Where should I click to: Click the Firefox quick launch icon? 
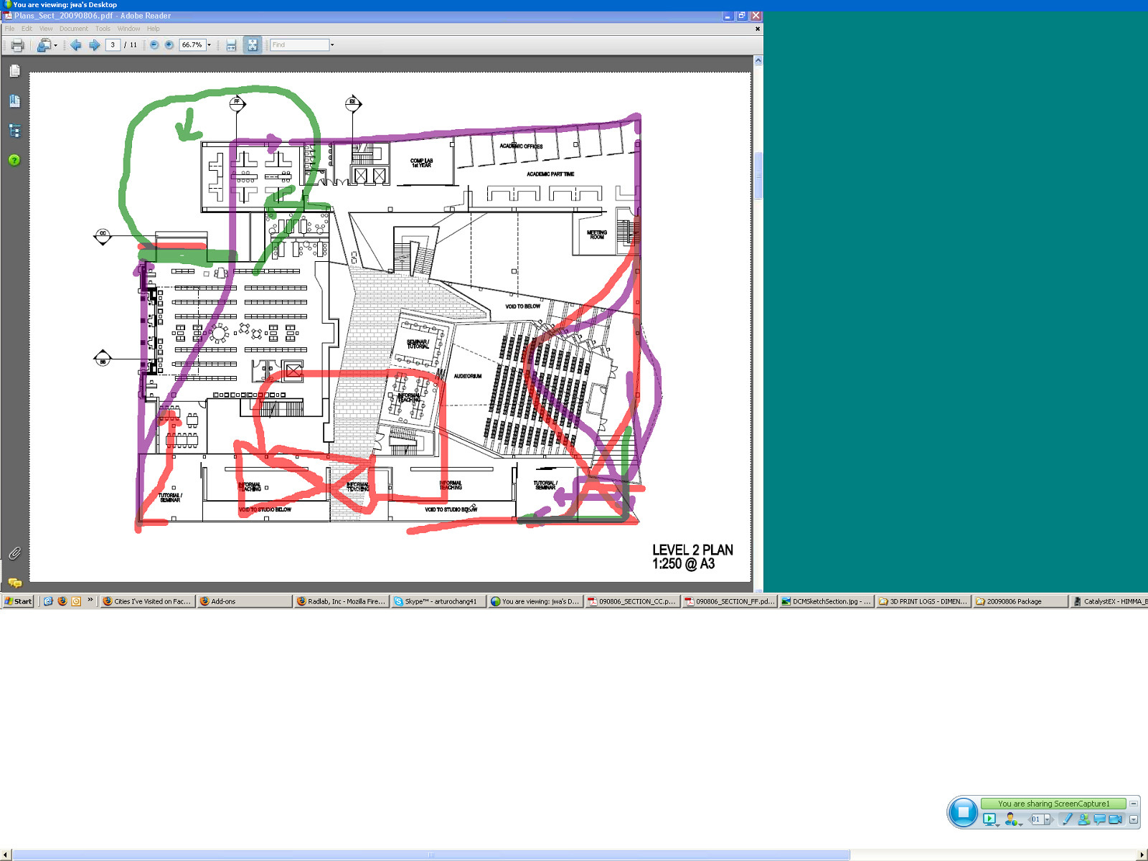point(62,601)
